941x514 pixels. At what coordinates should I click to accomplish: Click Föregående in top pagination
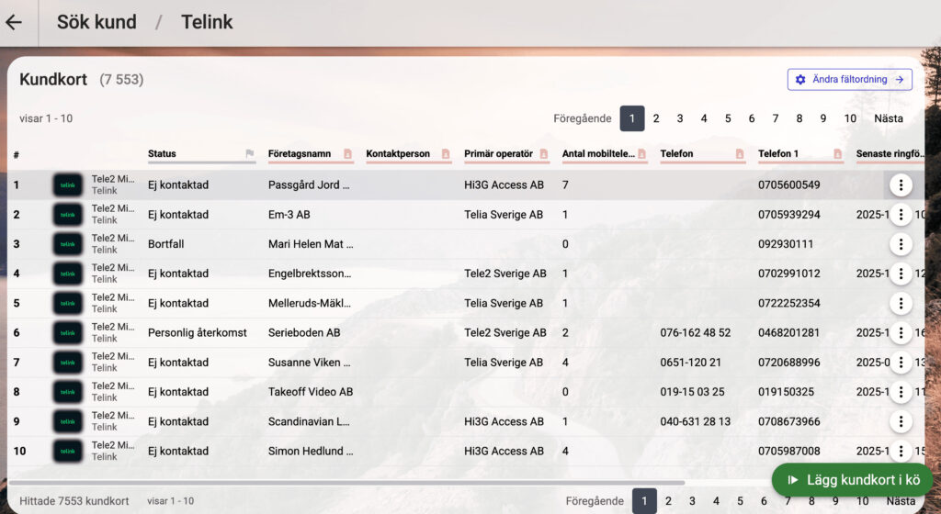click(x=582, y=118)
